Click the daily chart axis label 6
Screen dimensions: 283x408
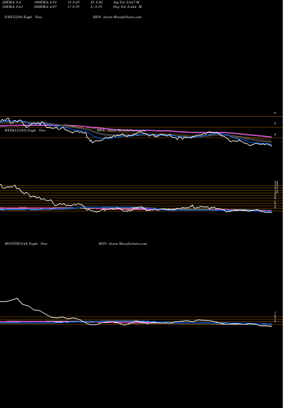[x=275, y=113]
